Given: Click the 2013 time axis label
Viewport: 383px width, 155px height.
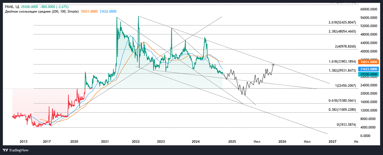Looking at the screenshot, I should [x=23, y=141].
